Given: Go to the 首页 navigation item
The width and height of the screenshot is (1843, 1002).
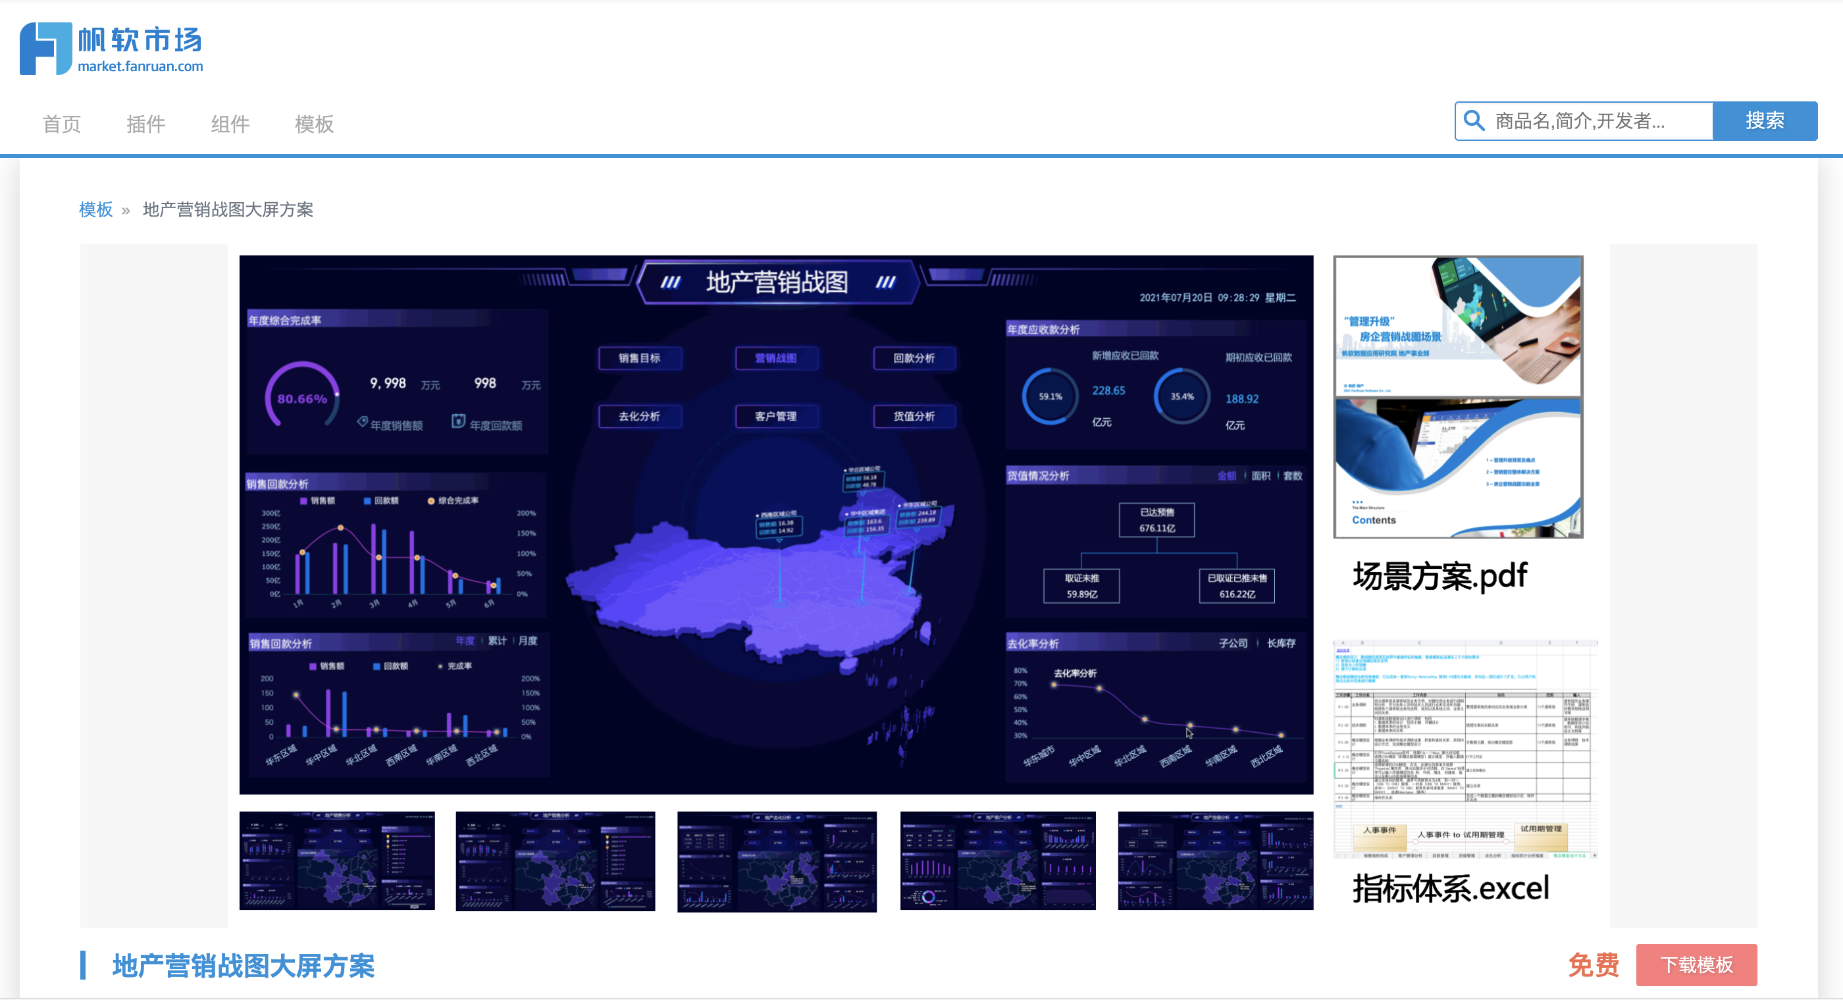Looking at the screenshot, I should tap(61, 124).
